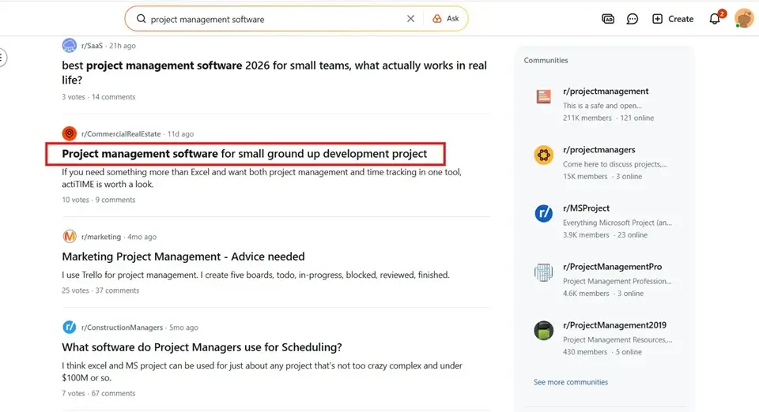Image resolution: width=759 pixels, height=412 pixels.
Task: Open post about small ground up development
Action: pos(244,154)
